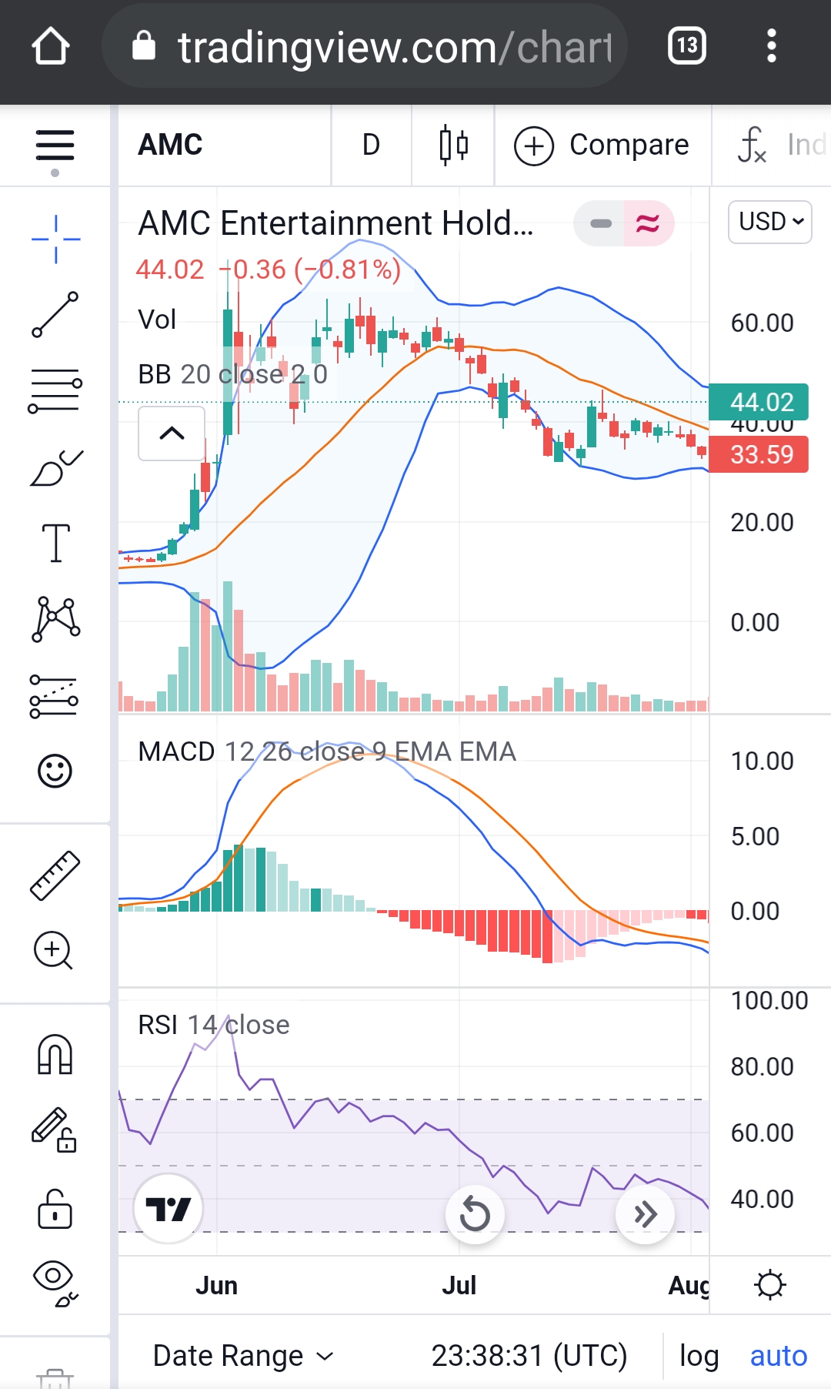Open the browser three-dot menu
This screenshot has width=831, height=1389.
pyautogui.click(x=772, y=46)
